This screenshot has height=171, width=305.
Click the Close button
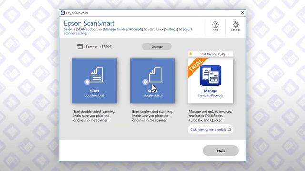[x=221, y=151]
